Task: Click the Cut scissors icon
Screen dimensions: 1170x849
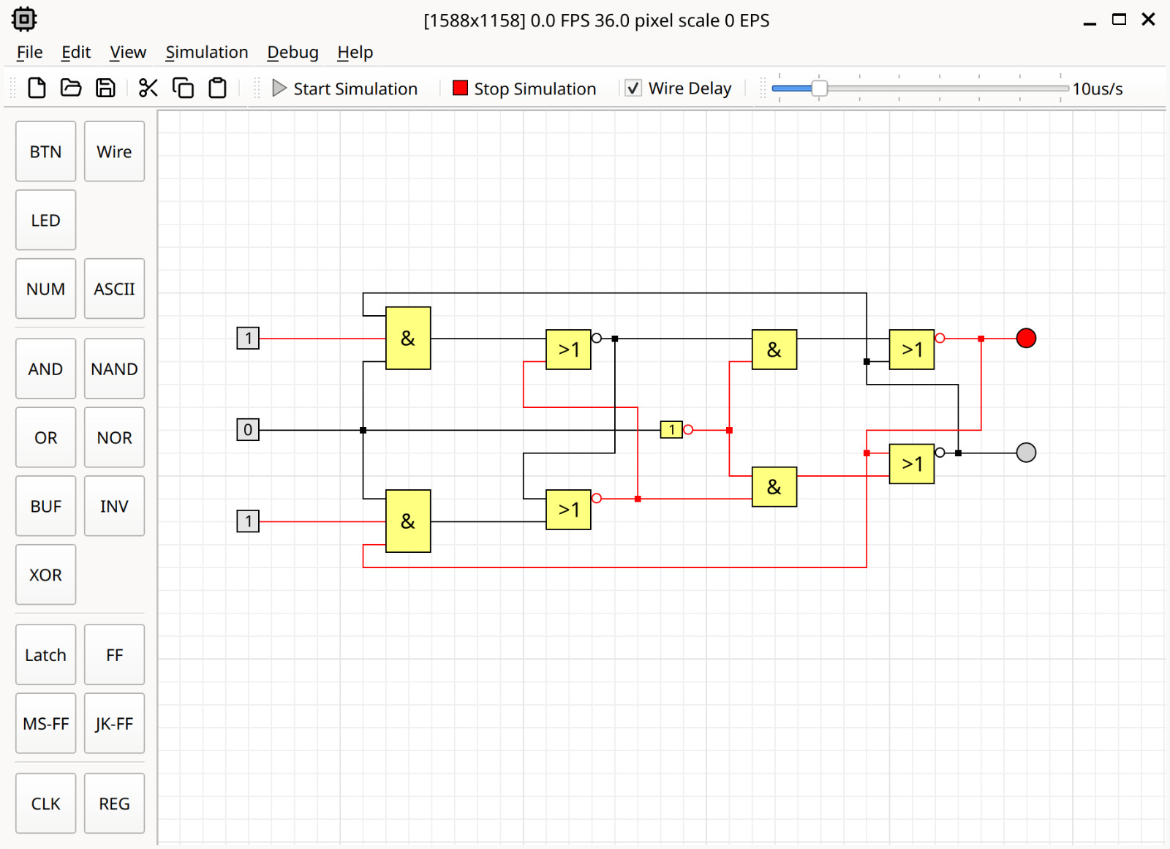Action: (x=148, y=88)
